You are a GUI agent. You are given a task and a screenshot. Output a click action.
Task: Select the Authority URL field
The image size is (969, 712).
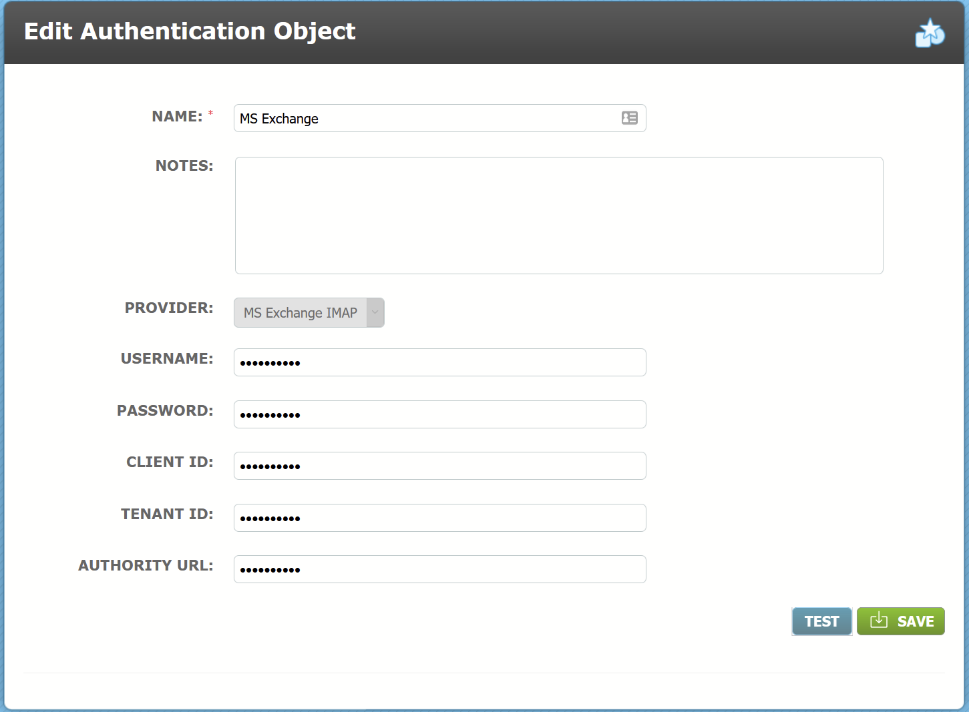tap(439, 569)
